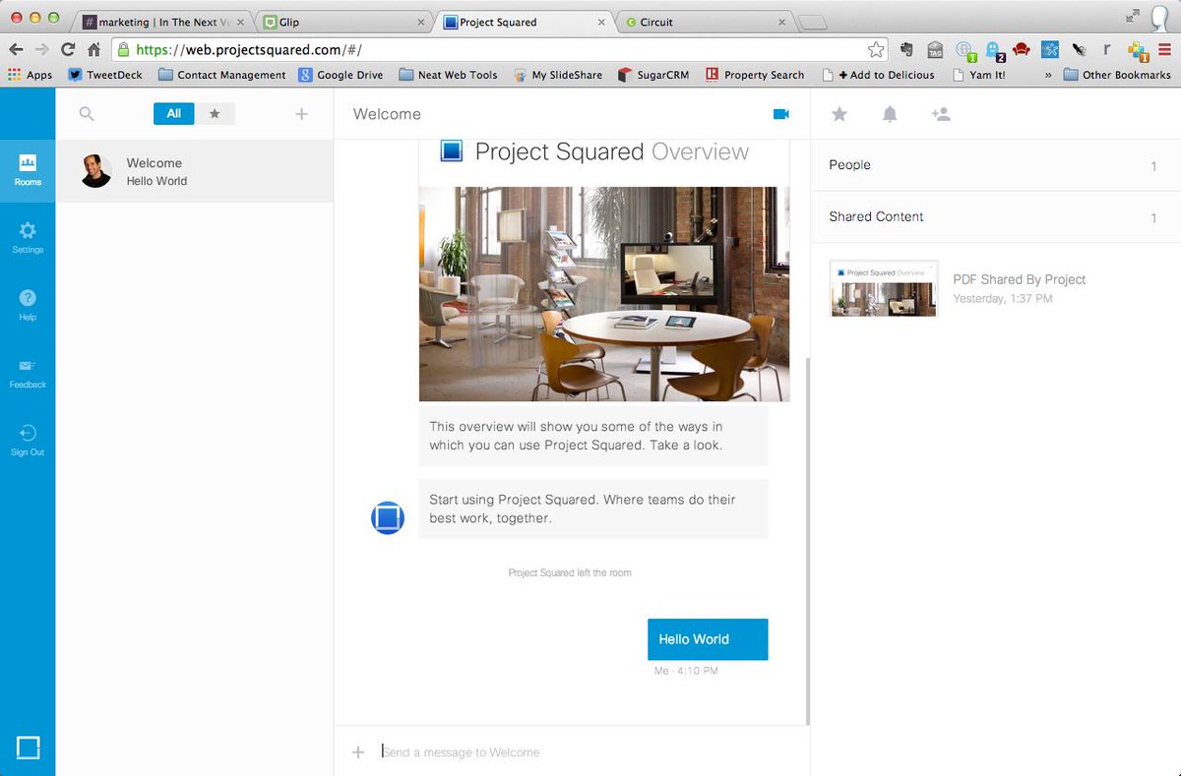The height and width of the screenshot is (776, 1181).
Task: Switch to the Glip browser tab
Action: coord(344,22)
